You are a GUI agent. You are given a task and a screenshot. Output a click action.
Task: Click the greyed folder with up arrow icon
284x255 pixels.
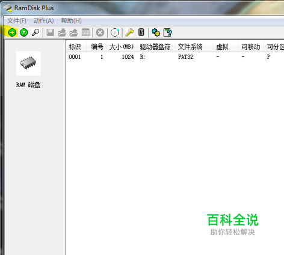pos(73,32)
